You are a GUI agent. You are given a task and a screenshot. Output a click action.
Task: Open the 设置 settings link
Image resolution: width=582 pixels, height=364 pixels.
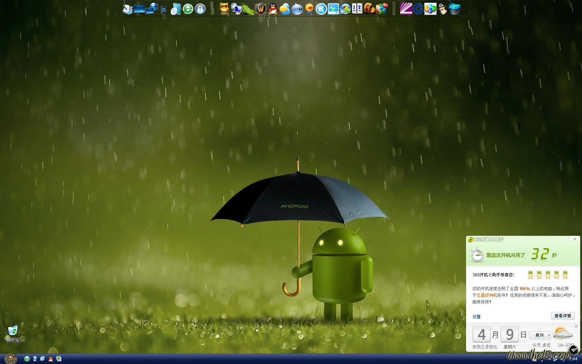pos(477,317)
